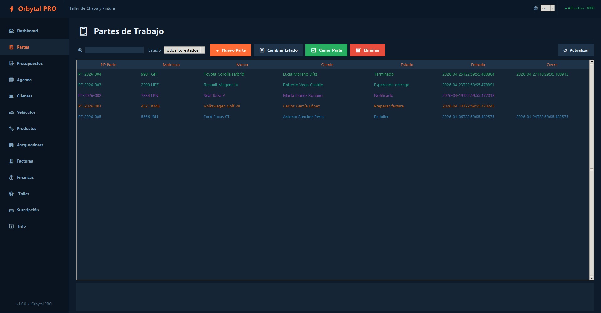Click the Dashboard icon in sidebar

[x=12, y=31]
